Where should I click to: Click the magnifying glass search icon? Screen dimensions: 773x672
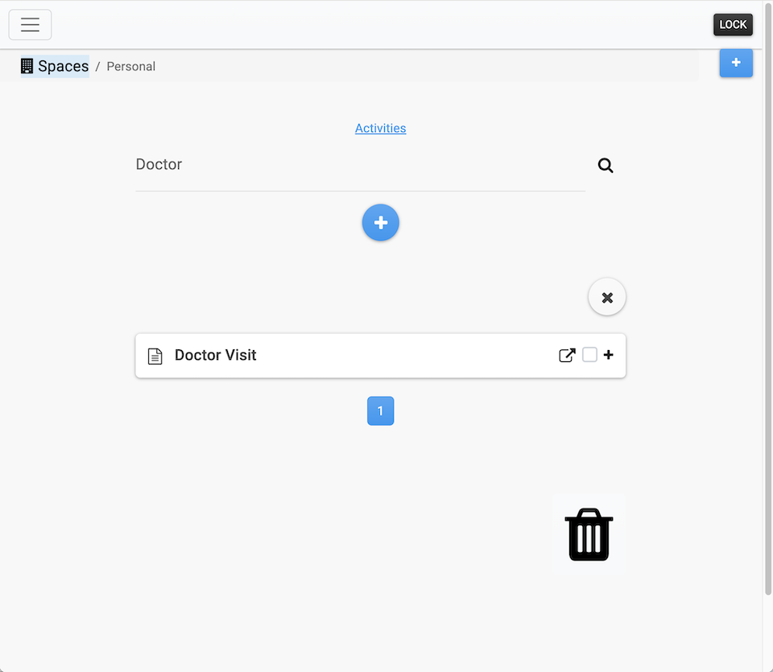606,165
